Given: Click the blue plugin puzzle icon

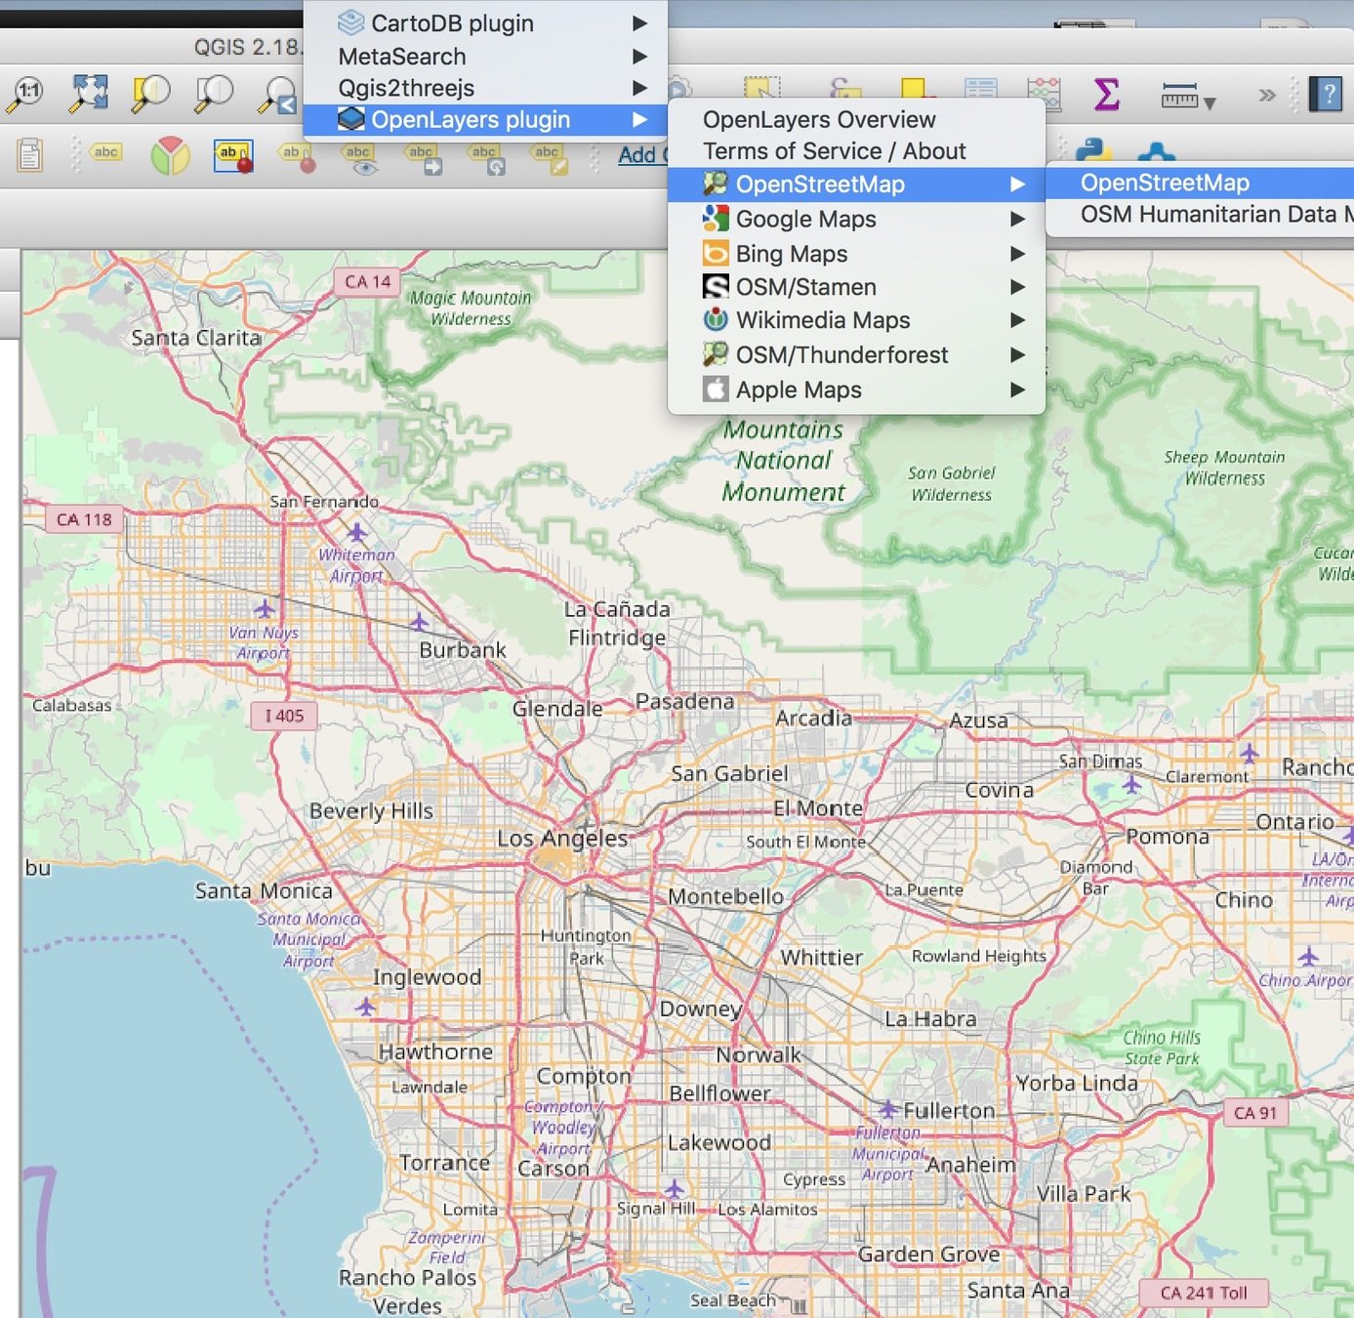Looking at the screenshot, I should click(1157, 151).
